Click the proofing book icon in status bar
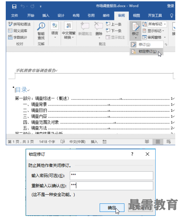 pyautogui.click(x=63, y=142)
